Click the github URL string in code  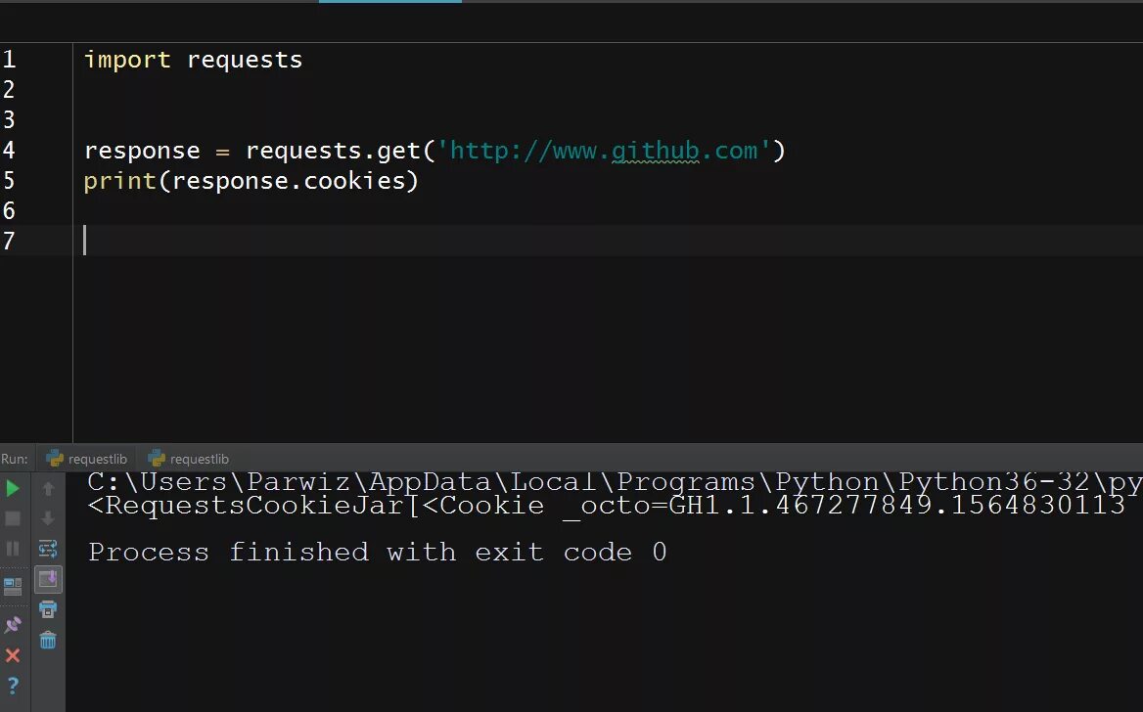[x=603, y=151]
